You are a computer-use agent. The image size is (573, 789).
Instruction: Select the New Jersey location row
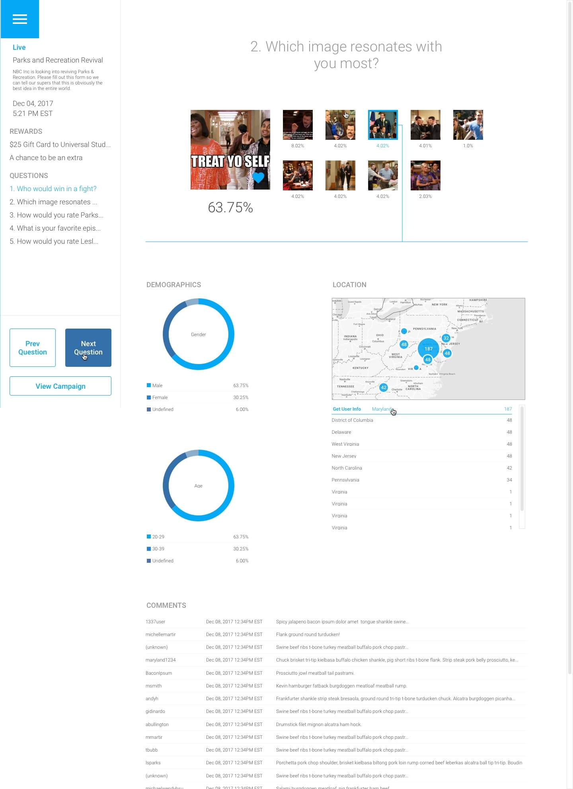(x=422, y=456)
